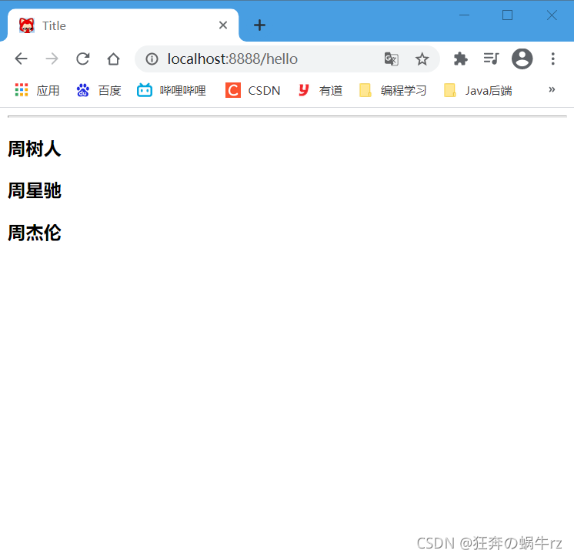This screenshot has width=574, height=557.
Task: Maximize the browser window
Action: [x=507, y=15]
